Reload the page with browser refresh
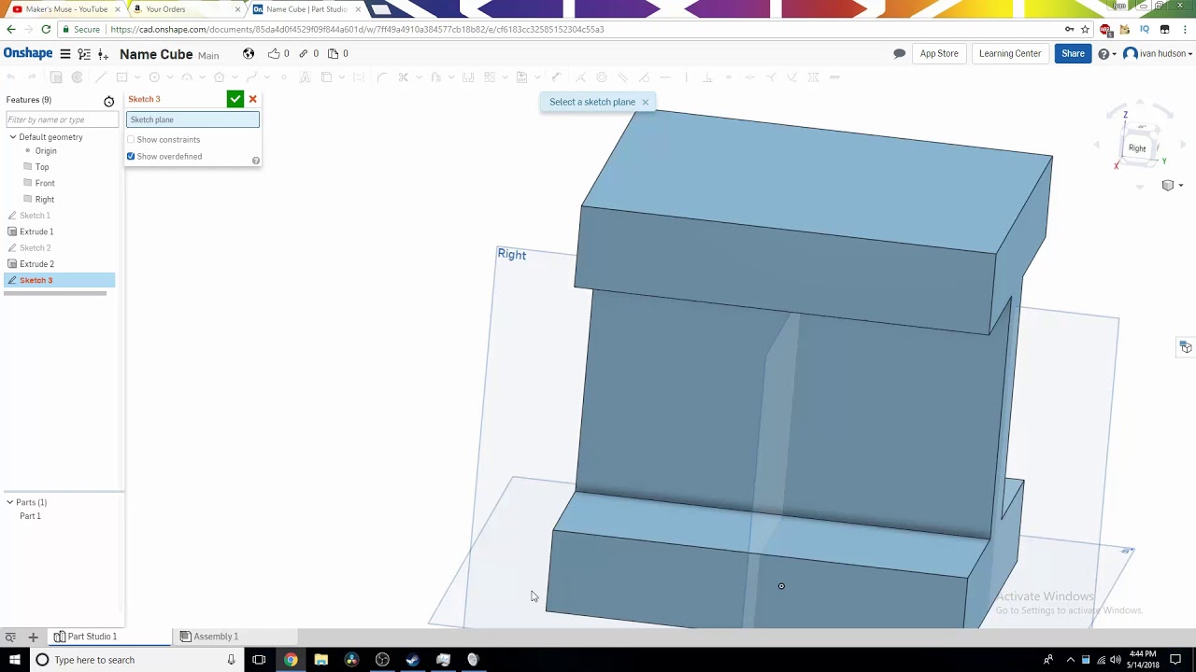The image size is (1196, 672). 46,30
